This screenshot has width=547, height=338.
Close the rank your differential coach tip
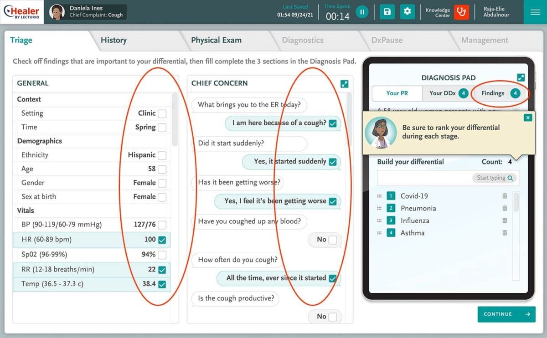tap(528, 117)
